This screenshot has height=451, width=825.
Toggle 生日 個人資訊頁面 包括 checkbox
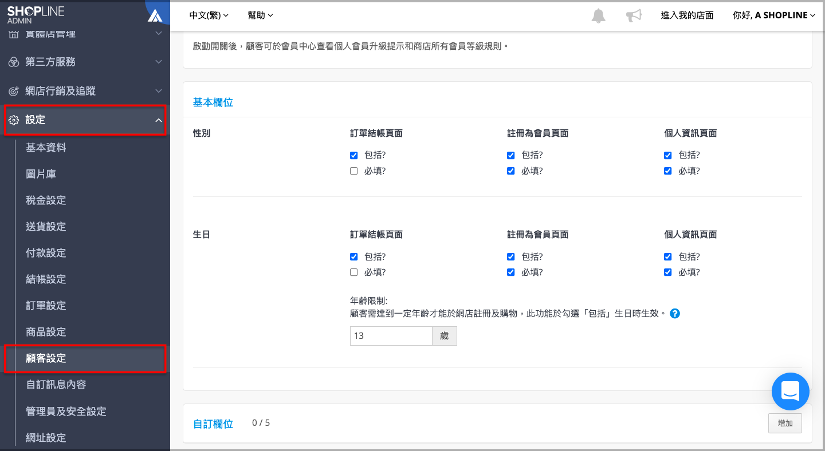pyautogui.click(x=668, y=257)
